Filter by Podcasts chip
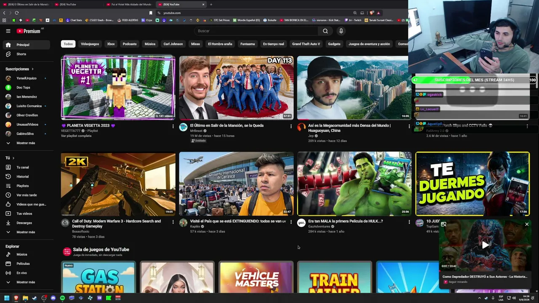 point(130,44)
